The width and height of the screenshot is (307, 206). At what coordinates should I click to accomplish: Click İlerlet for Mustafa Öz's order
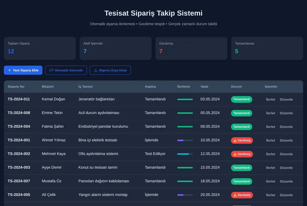(x=271, y=181)
